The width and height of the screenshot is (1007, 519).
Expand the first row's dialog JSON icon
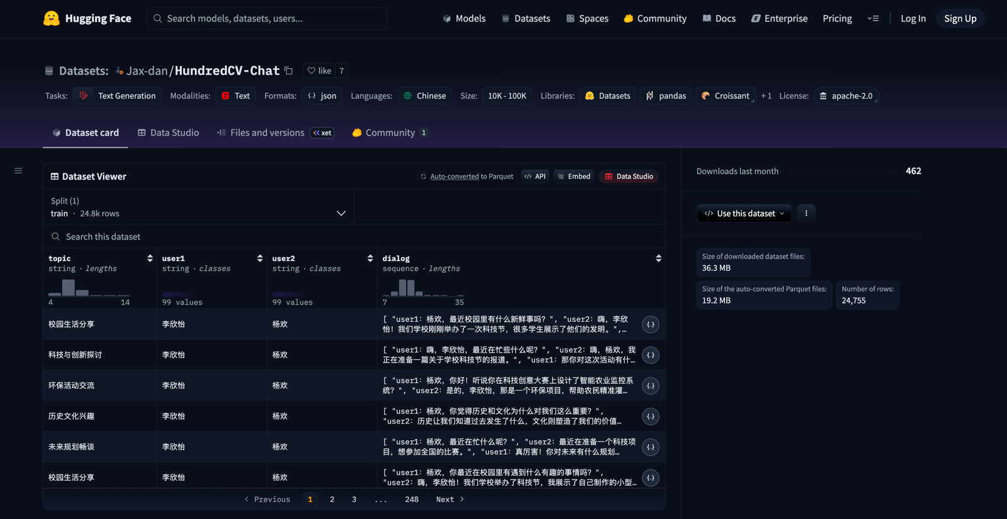(x=650, y=324)
